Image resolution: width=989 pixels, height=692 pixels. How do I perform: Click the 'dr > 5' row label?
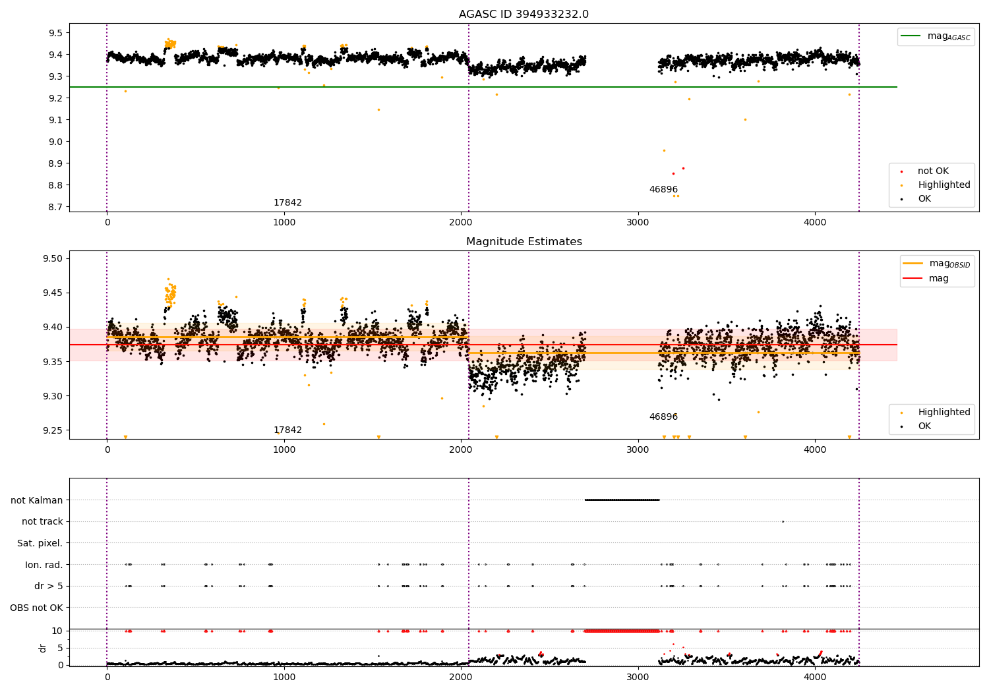49,586
